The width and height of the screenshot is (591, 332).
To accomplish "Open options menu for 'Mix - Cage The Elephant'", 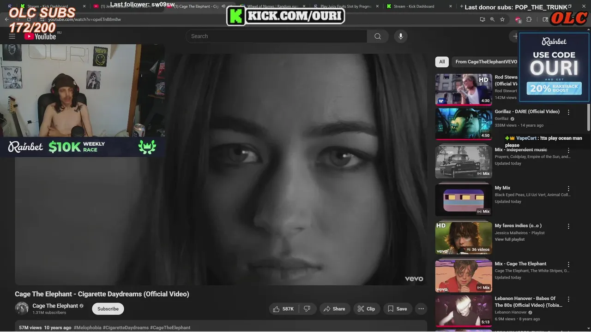I will click(x=568, y=265).
